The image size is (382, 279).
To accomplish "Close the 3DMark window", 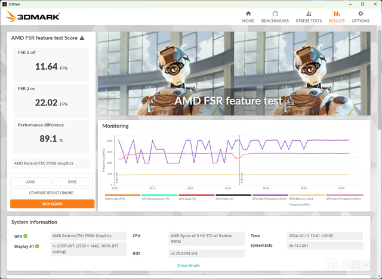I will pos(375,4).
